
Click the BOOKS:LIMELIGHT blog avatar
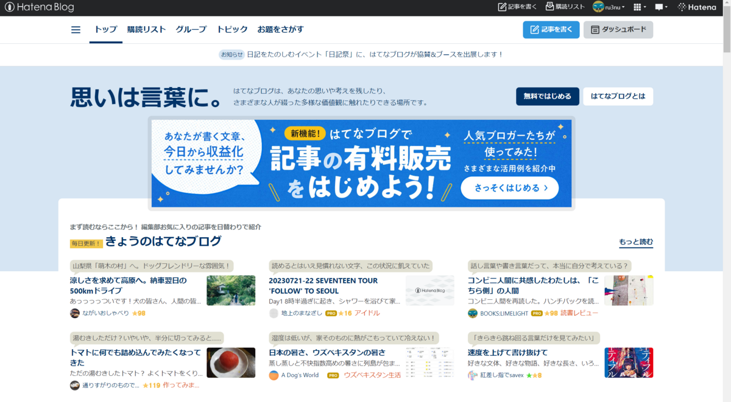pos(473,313)
